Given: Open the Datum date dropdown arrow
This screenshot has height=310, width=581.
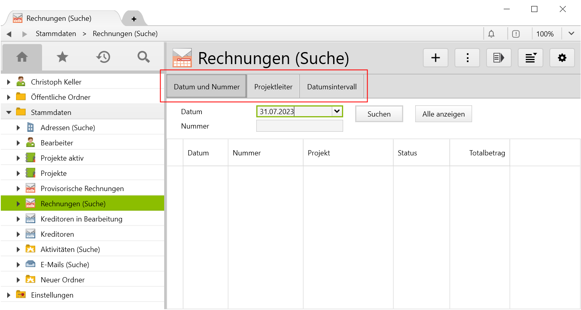Looking at the screenshot, I should click(337, 112).
